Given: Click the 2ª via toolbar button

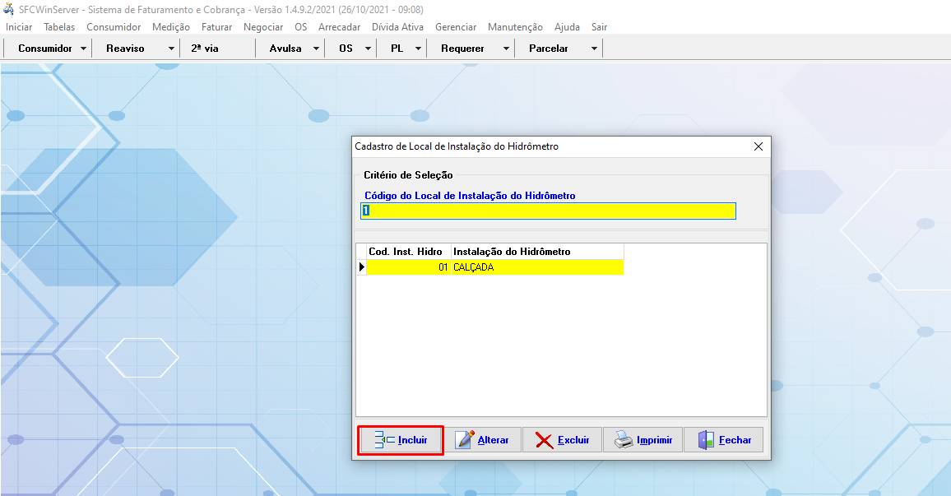Looking at the screenshot, I should (x=205, y=49).
